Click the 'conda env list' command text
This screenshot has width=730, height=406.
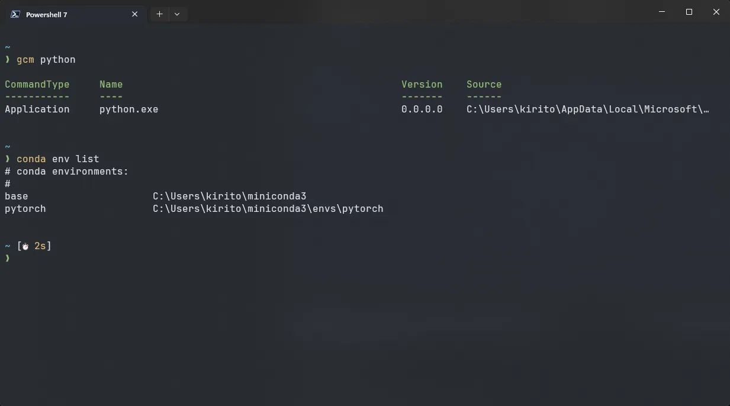pos(58,159)
